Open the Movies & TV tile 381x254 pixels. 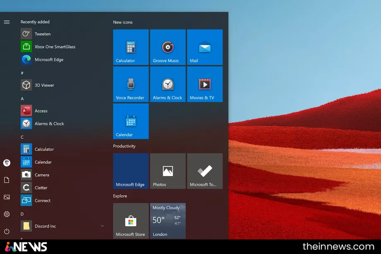(205, 84)
